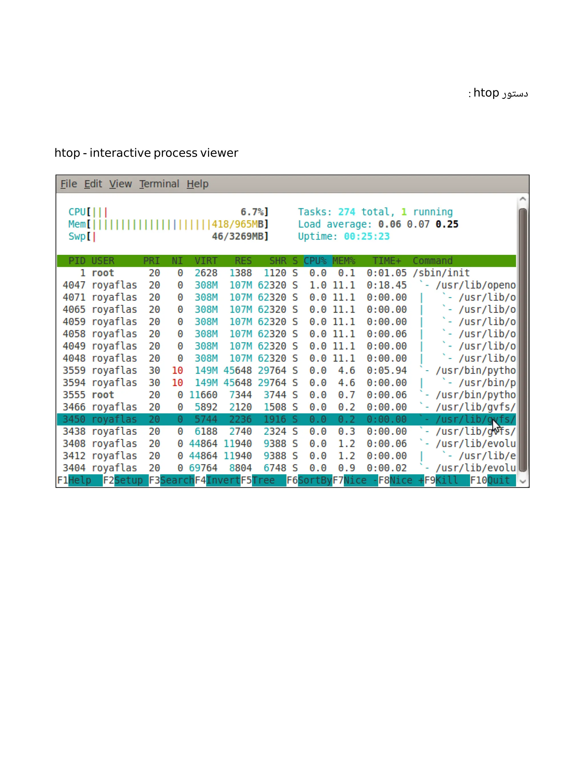Viewport: 585px width, 757px height.
Task: Open the View menu
Action: pos(121,184)
